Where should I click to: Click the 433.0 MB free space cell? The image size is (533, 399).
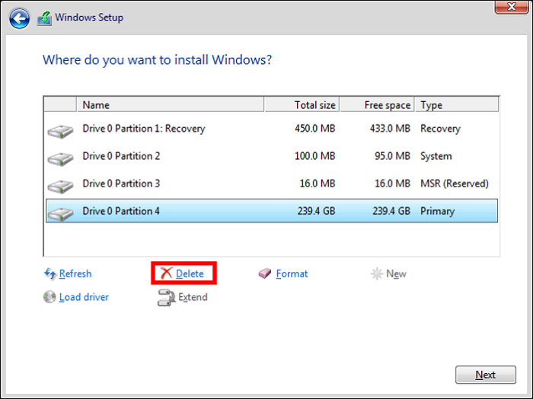coord(390,129)
